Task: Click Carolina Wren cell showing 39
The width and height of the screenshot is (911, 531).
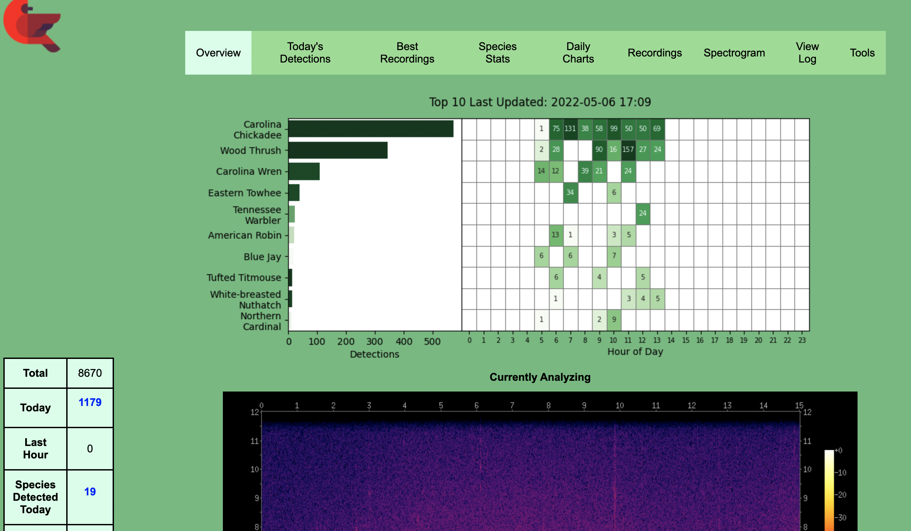Action: (x=585, y=171)
